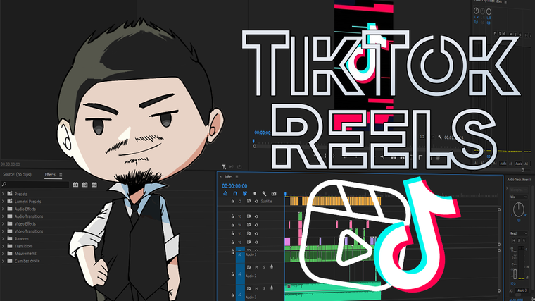535x301 pixels.
Task: Click the C1 caption track label
Action: [x=240, y=201]
